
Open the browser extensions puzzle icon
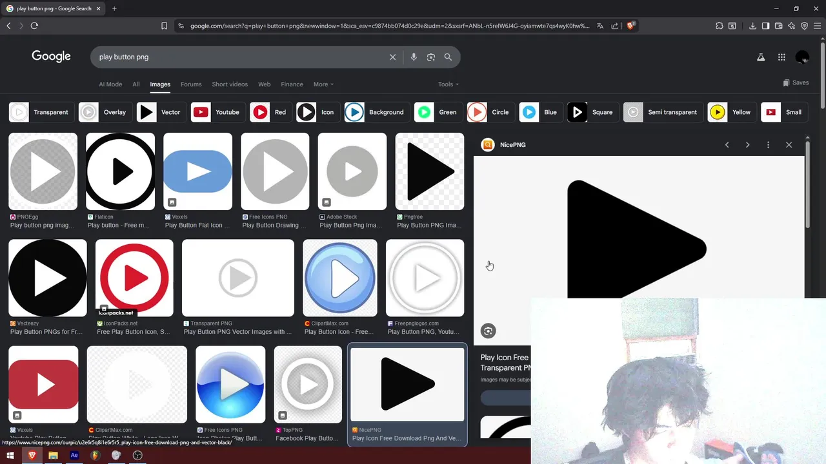pos(720,26)
